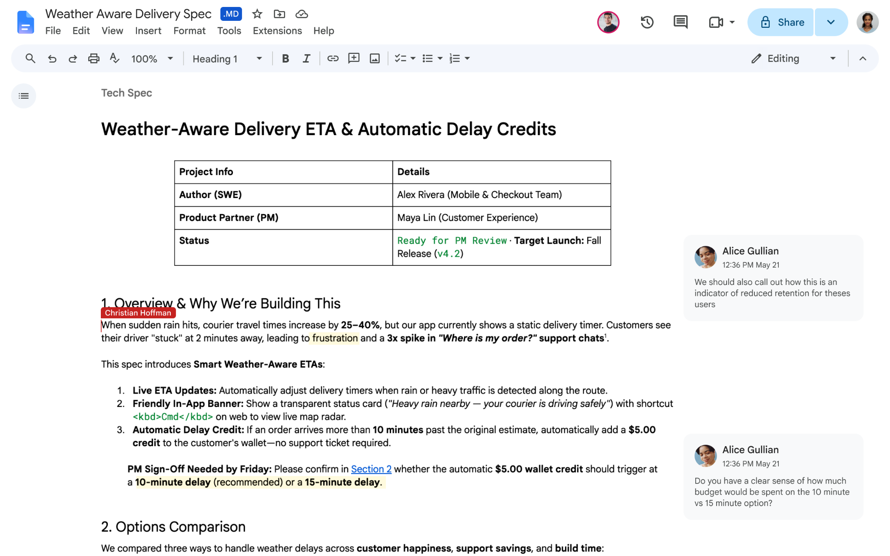Follow the Section 2 link
The width and height of the screenshot is (890, 556).
[371, 469]
